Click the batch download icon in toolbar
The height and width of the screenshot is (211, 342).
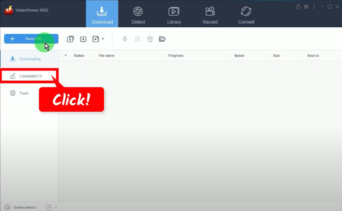tap(70, 39)
